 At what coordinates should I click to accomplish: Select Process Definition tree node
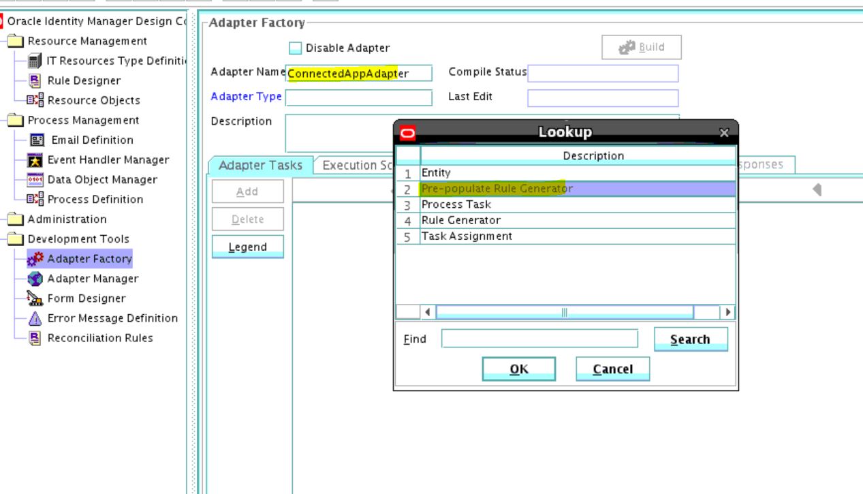click(x=95, y=199)
